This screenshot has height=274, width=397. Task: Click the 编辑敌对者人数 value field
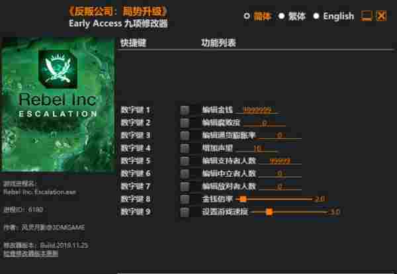click(x=279, y=187)
